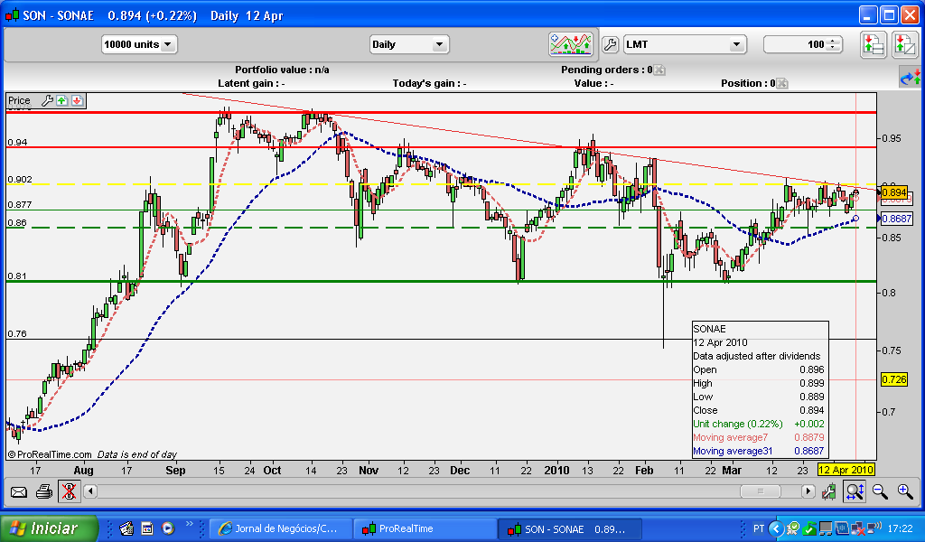Switch to SON - SONAE taskbar button
The height and width of the screenshot is (542, 925).
tap(569, 529)
